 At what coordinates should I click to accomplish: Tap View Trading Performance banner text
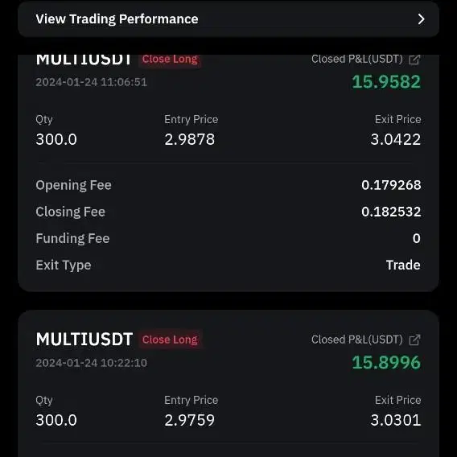point(117,19)
